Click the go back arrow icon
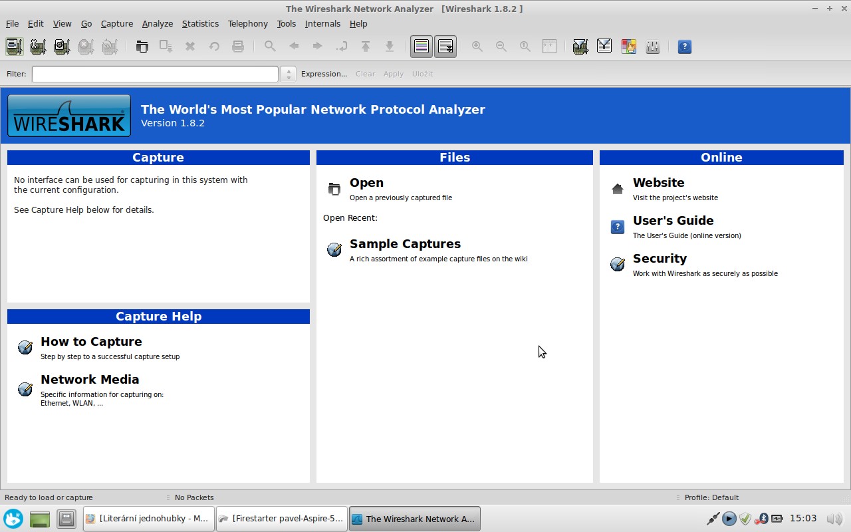This screenshot has height=532, width=851. tap(294, 47)
